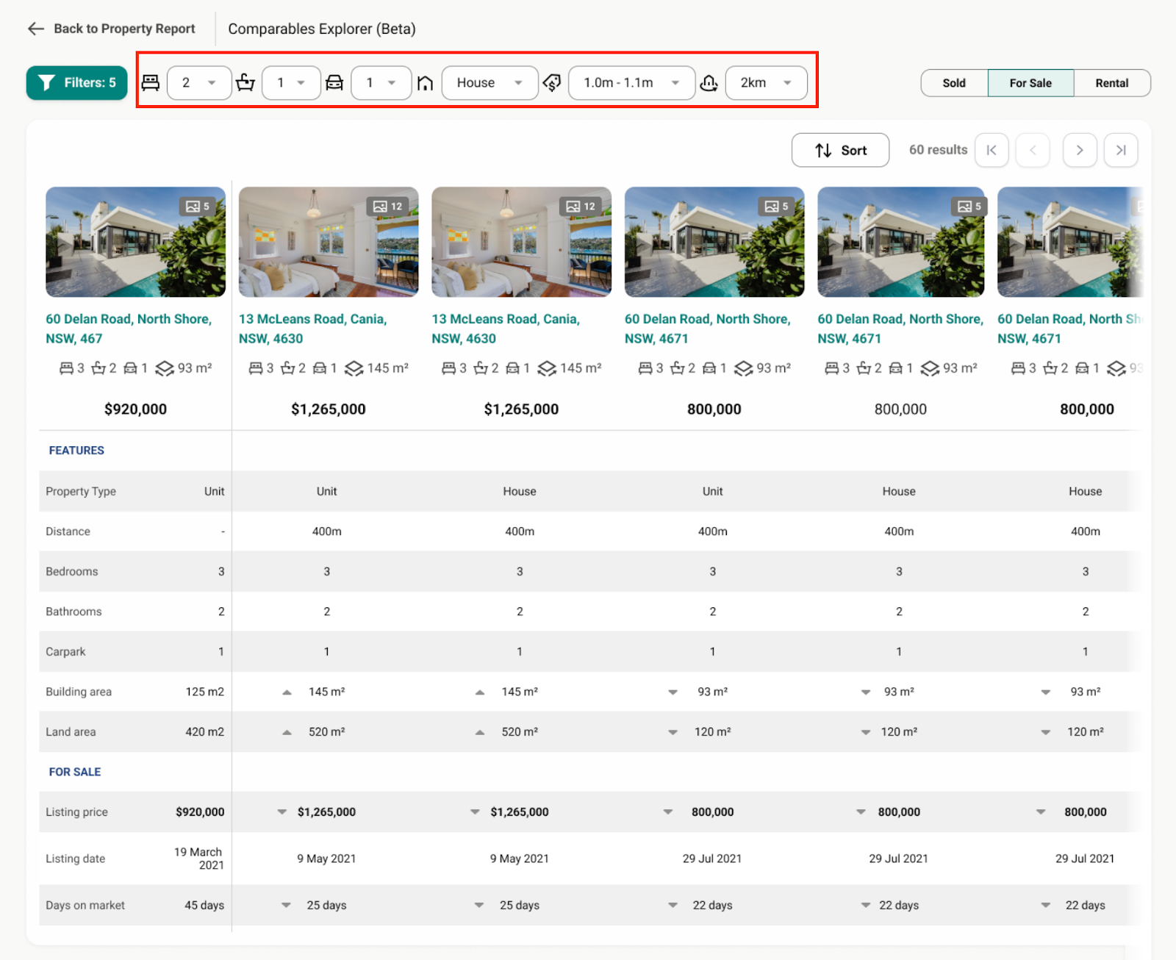Click the carpark filter car icon
This screenshot has width=1176, height=960.
tap(334, 83)
